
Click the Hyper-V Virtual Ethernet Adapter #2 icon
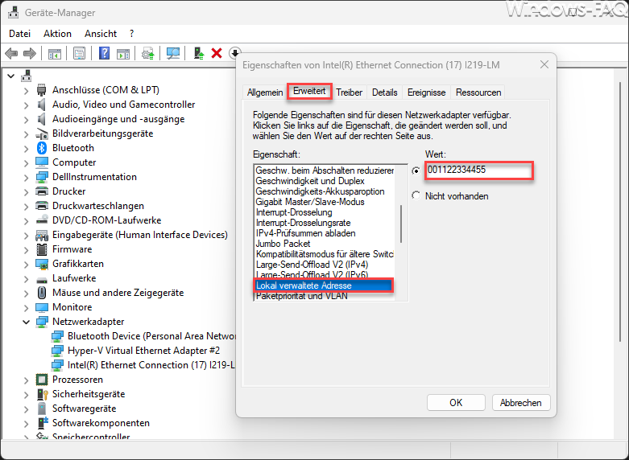pos(57,351)
